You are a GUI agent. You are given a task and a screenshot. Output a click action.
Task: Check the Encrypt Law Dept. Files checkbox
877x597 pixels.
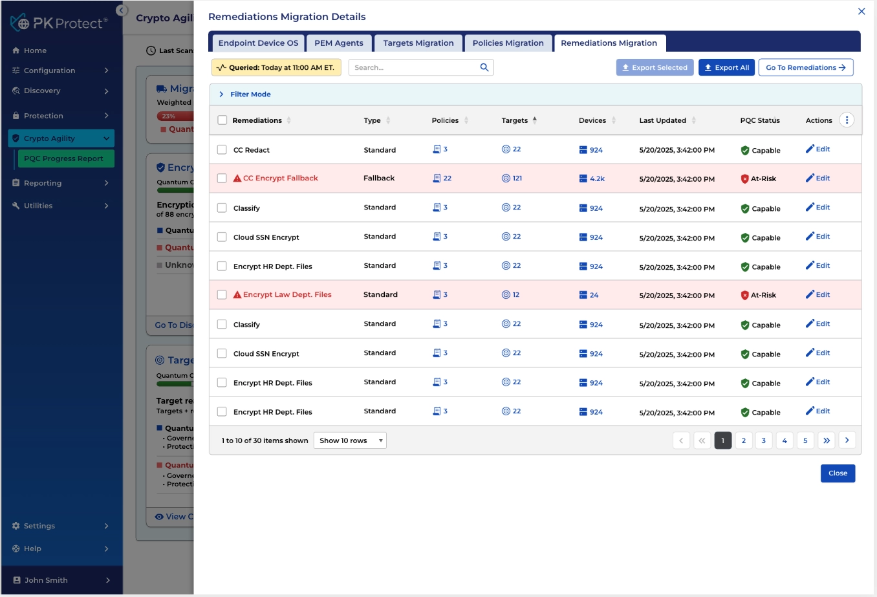[x=222, y=295]
